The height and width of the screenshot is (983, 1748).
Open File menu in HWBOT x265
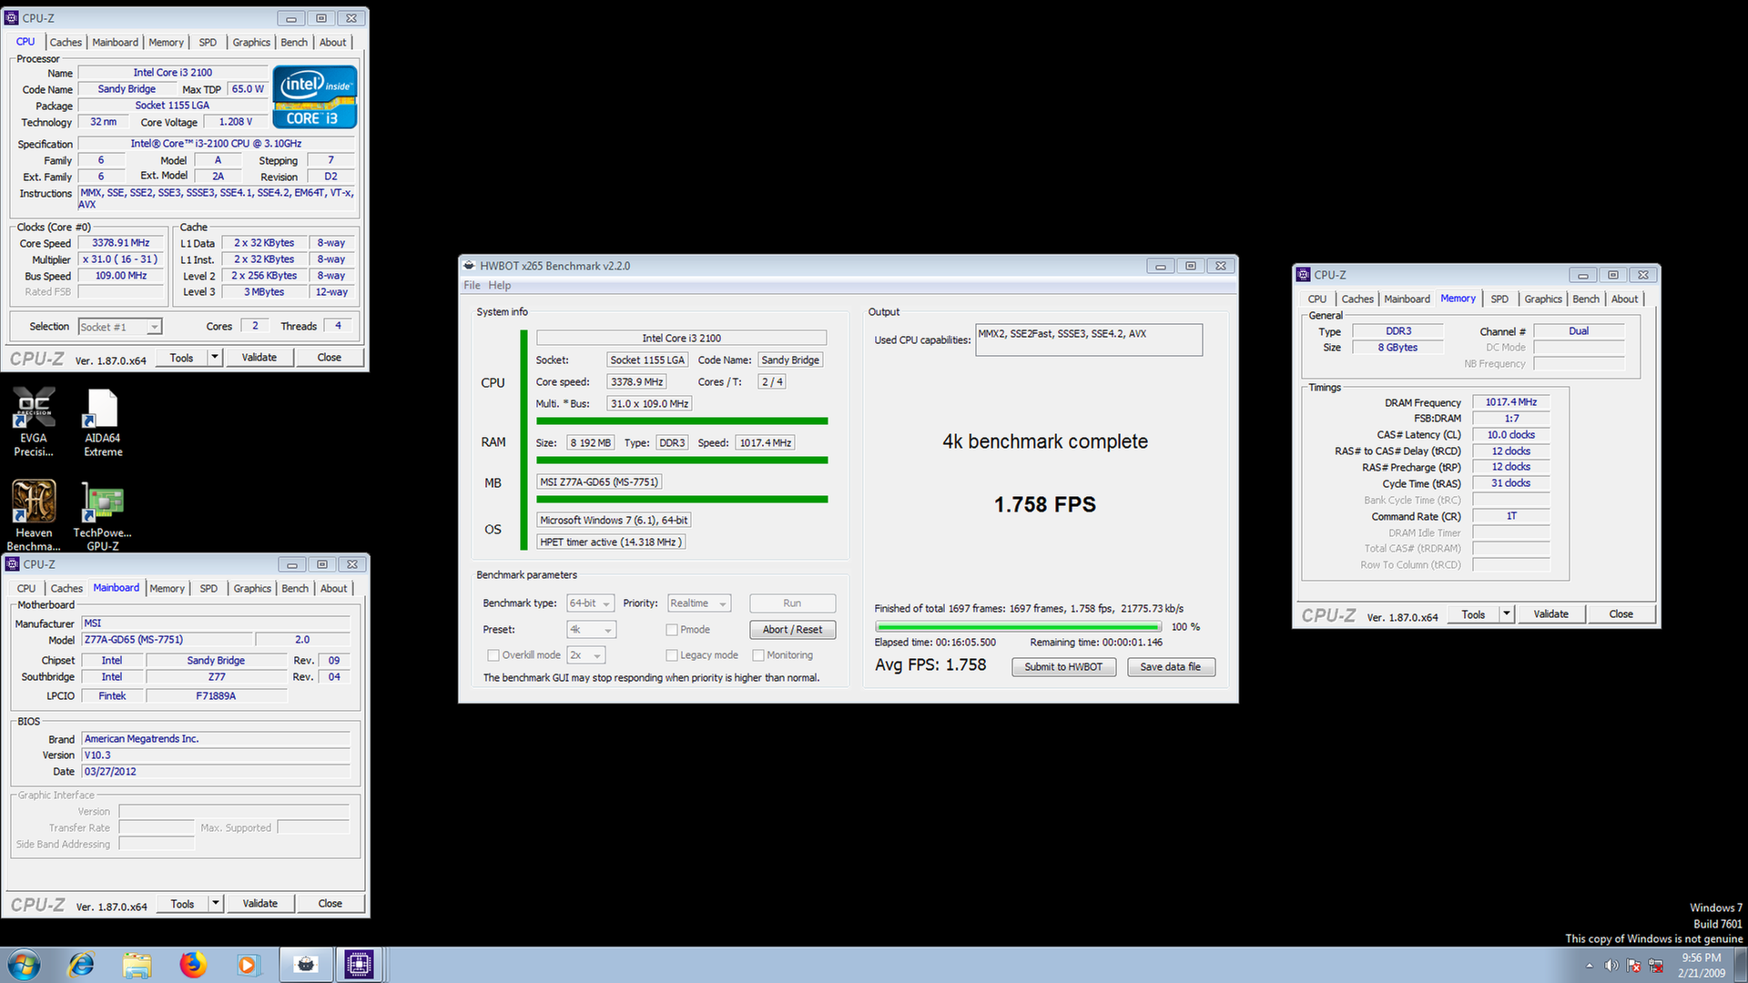tap(472, 286)
